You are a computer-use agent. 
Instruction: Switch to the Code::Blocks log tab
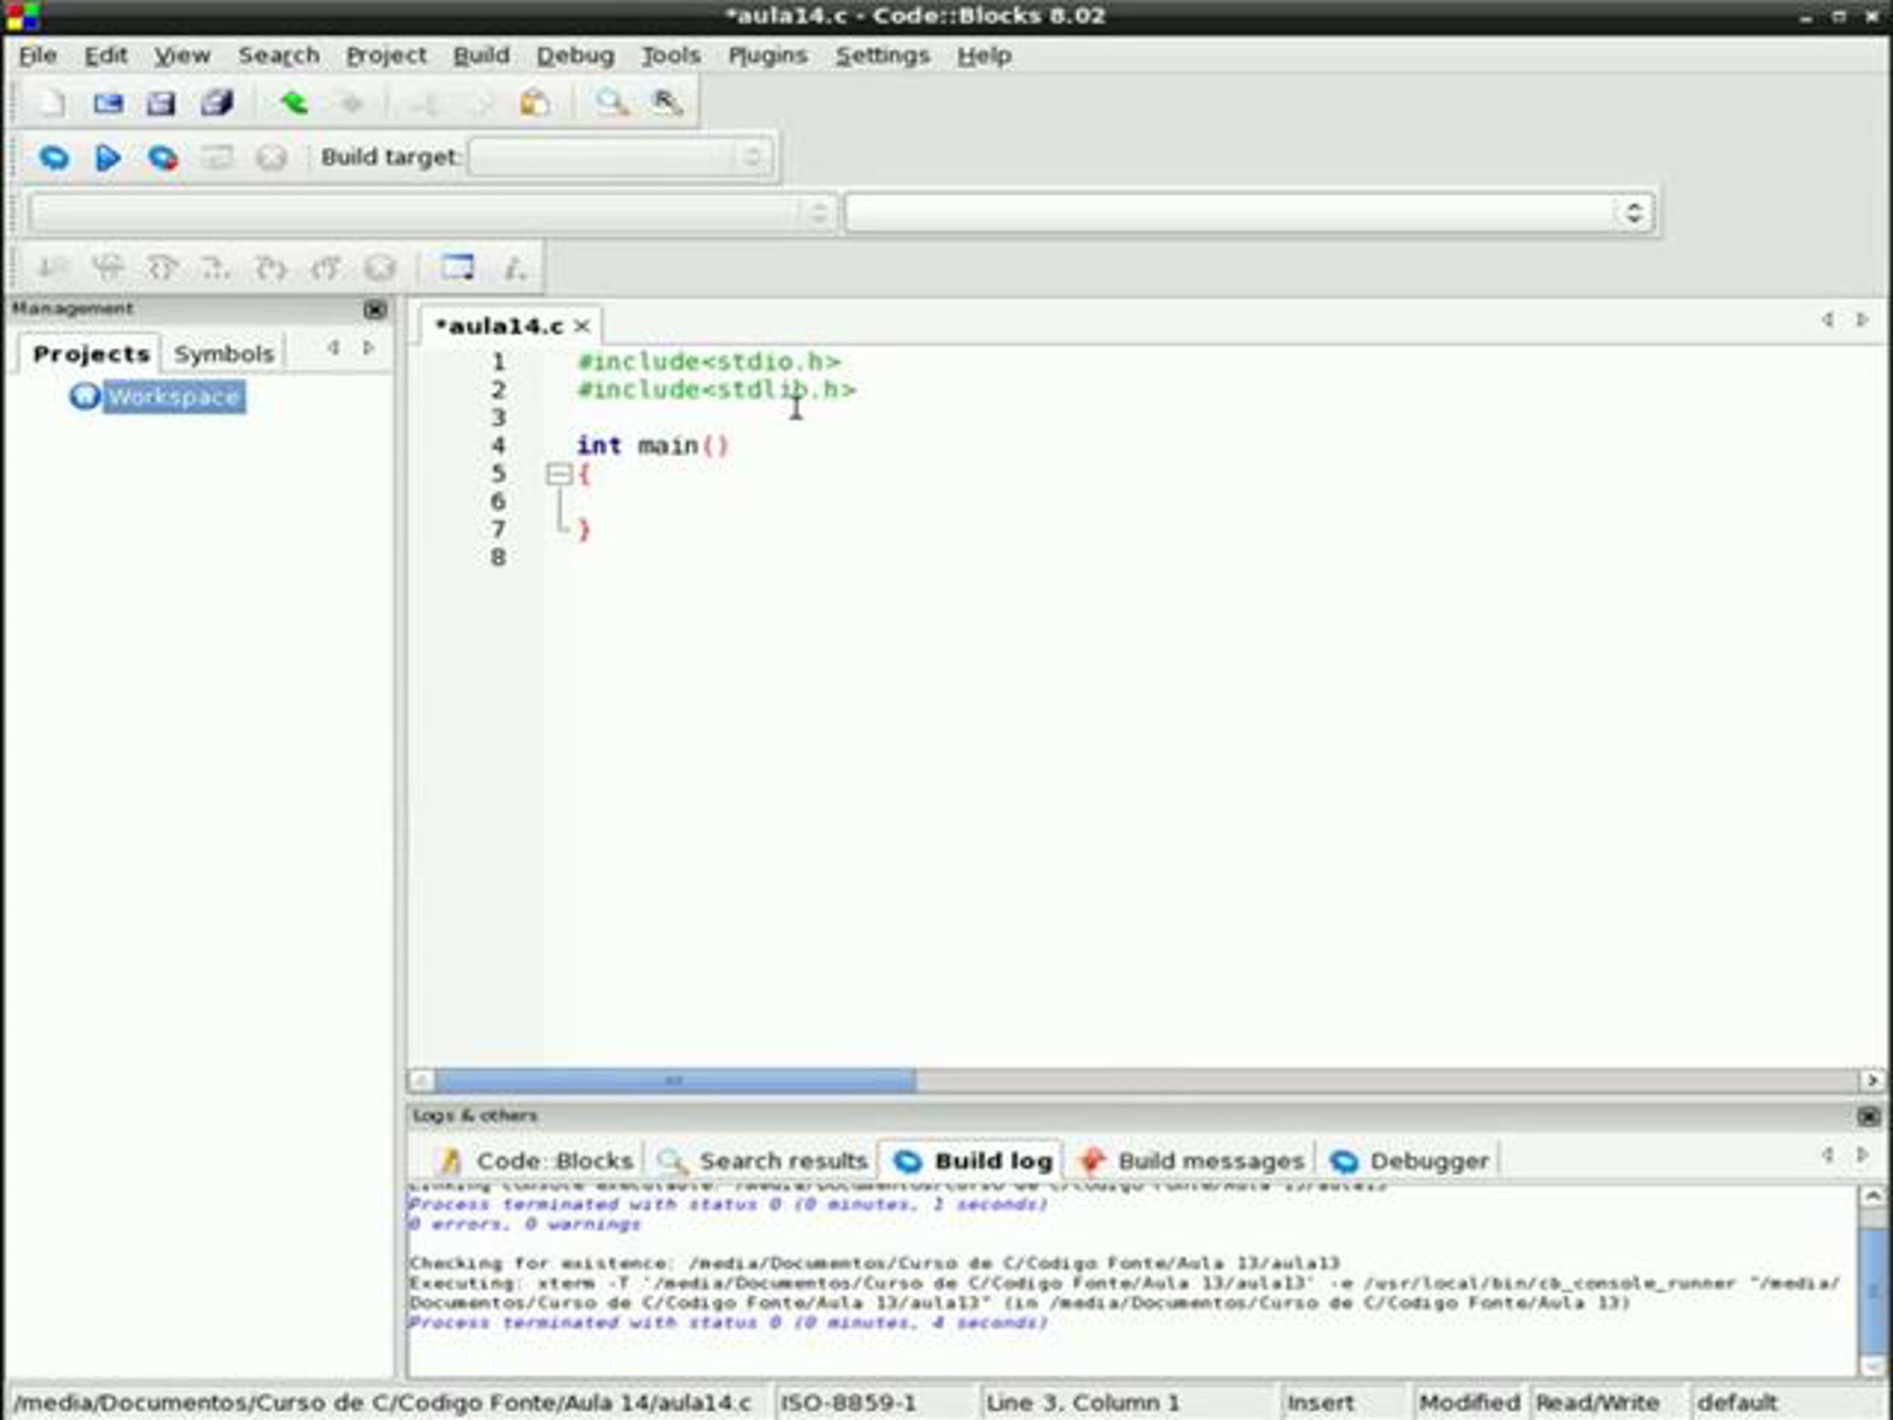pos(537,1160)
